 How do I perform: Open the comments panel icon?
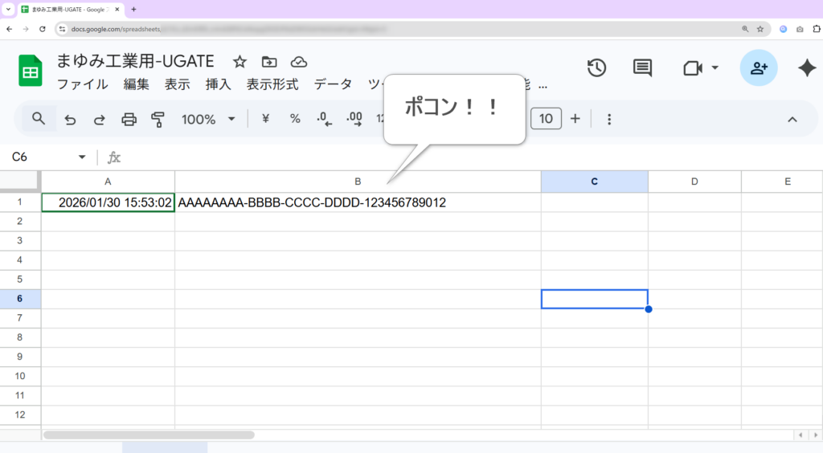tap(642, 68)
